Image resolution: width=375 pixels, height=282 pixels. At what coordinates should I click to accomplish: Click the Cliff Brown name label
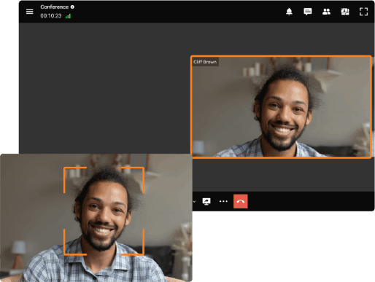tap(205, 62)
